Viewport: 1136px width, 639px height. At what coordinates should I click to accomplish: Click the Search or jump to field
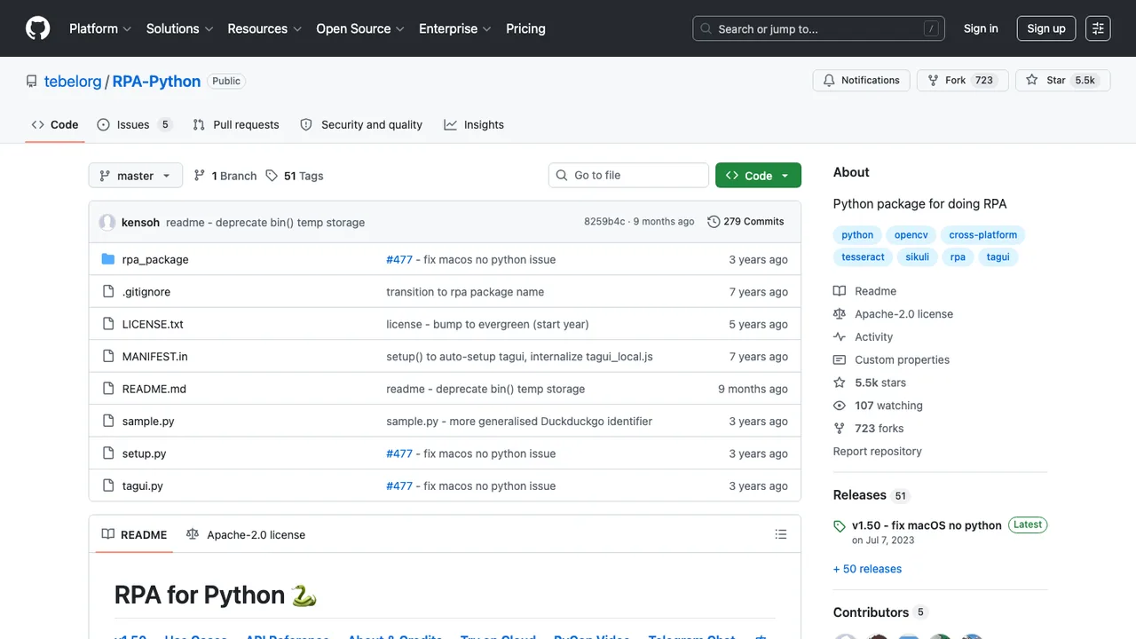coord(818,28)
